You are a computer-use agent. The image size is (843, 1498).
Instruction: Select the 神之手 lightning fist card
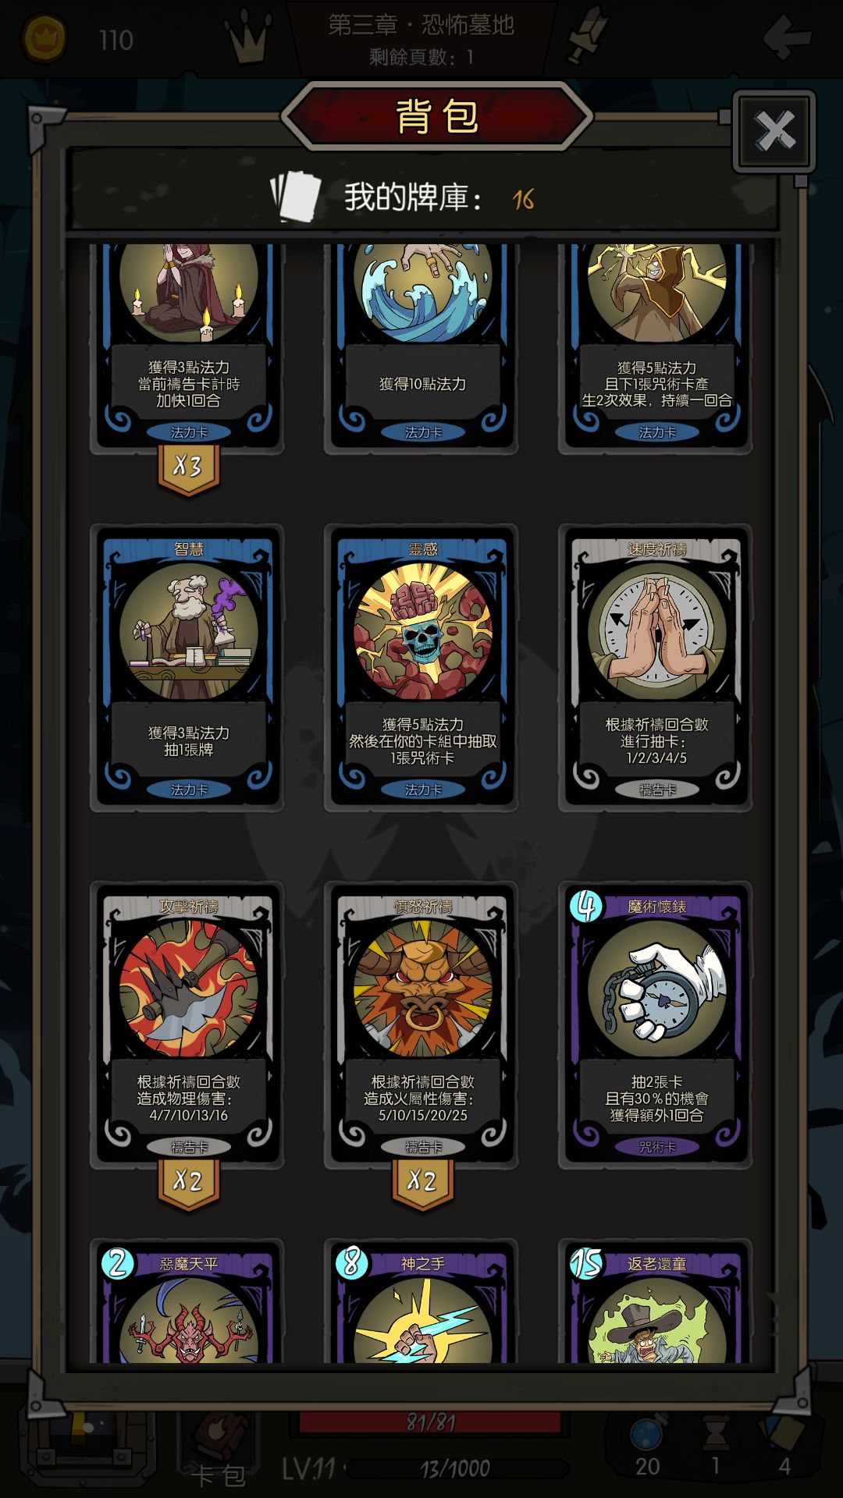(x=421, y=1301)
